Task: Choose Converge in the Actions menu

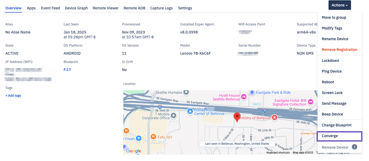Action: [x=340, y=136]
